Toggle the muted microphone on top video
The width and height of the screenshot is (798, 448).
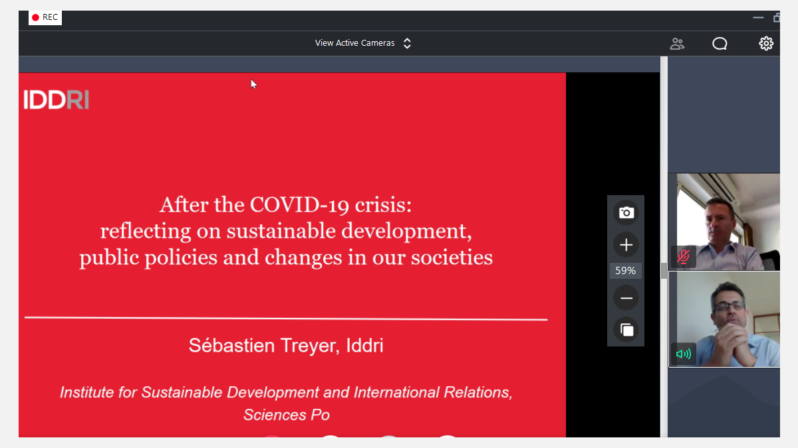[683, 256]
